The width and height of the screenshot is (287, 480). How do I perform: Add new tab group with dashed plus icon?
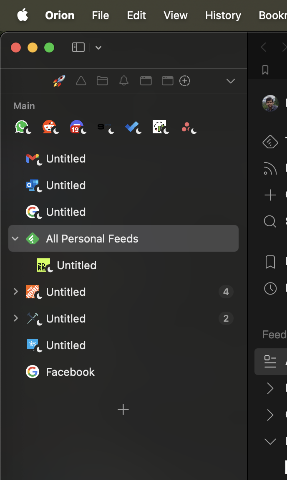185,81
